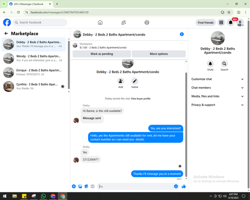Image resolution: width=250 pixels, height=200 pixels.
Task: Click "Yes, are you interested?" bubble
Action: pos(165,128)
